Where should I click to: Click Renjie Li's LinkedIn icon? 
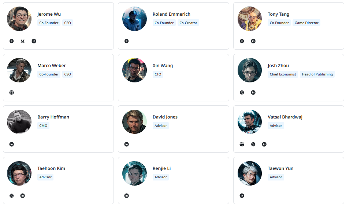pos(127,196)
